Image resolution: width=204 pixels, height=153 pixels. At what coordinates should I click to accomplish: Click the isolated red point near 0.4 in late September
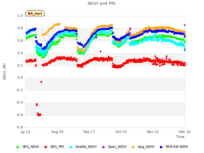101,51
